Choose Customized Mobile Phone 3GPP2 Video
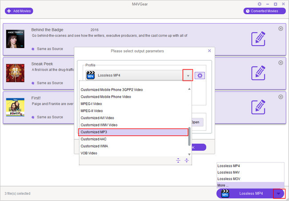Image resolution: width=289 pixels, height=201 pixels. click(134, 90)
